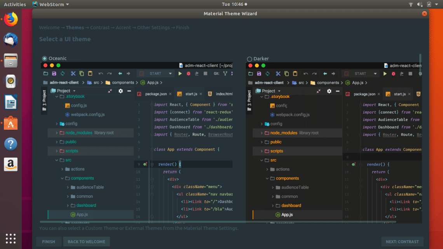Image resolution: width=443 pixels, height=249 pixels.
Task: Expand the public folder in the Darker preview
Action: point(262,142)
